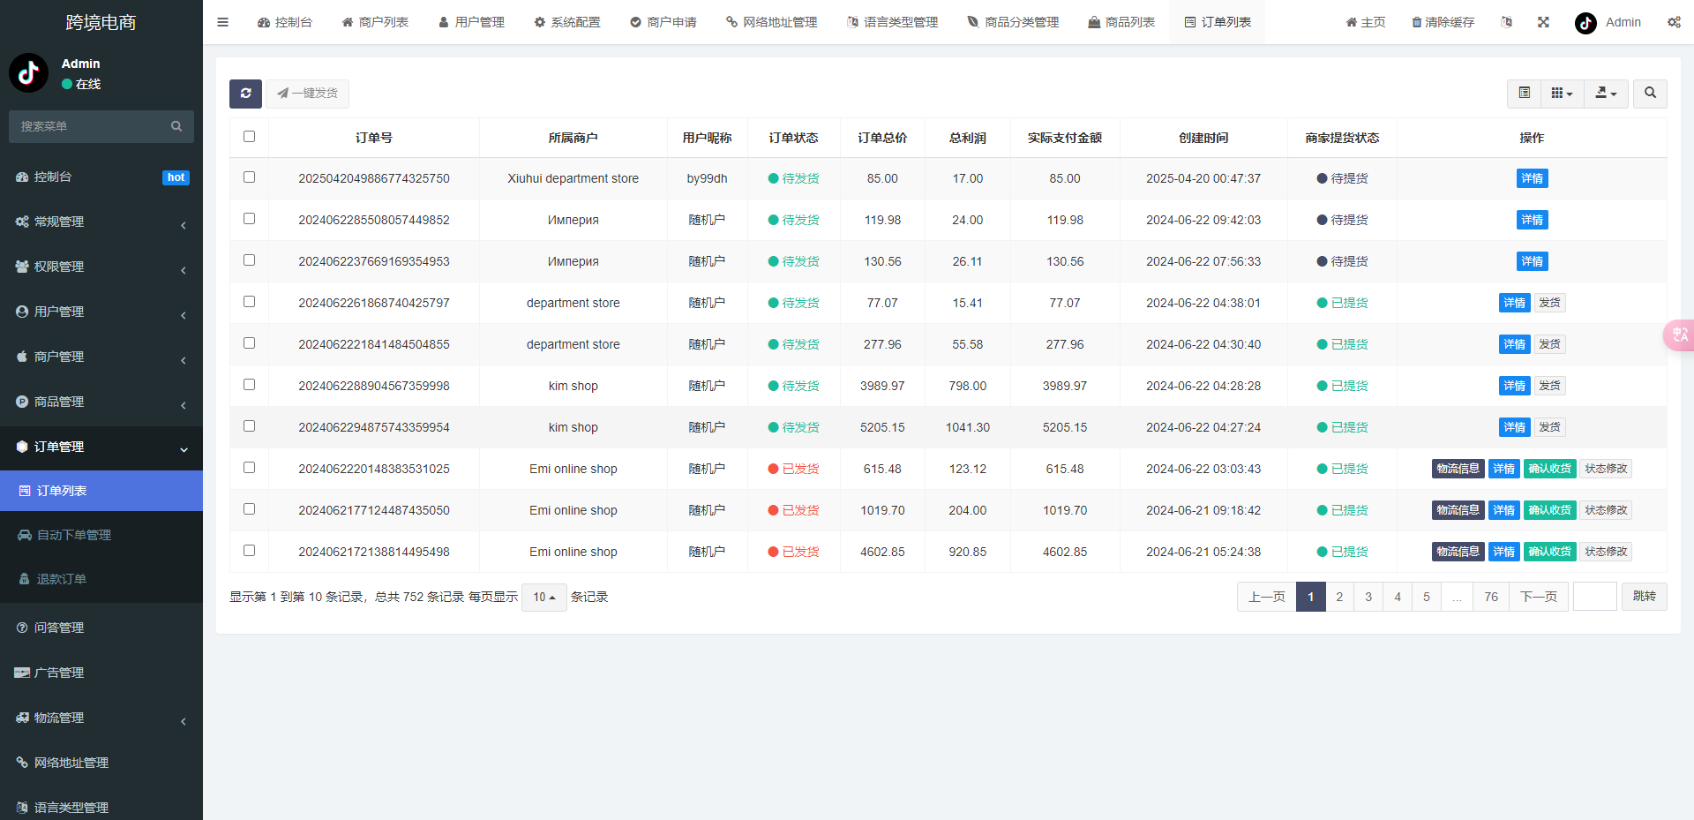This screenshot has height=820, width=1694.
Task: Open 退款订单 in the sidebar menu
Action: (62, 579)
